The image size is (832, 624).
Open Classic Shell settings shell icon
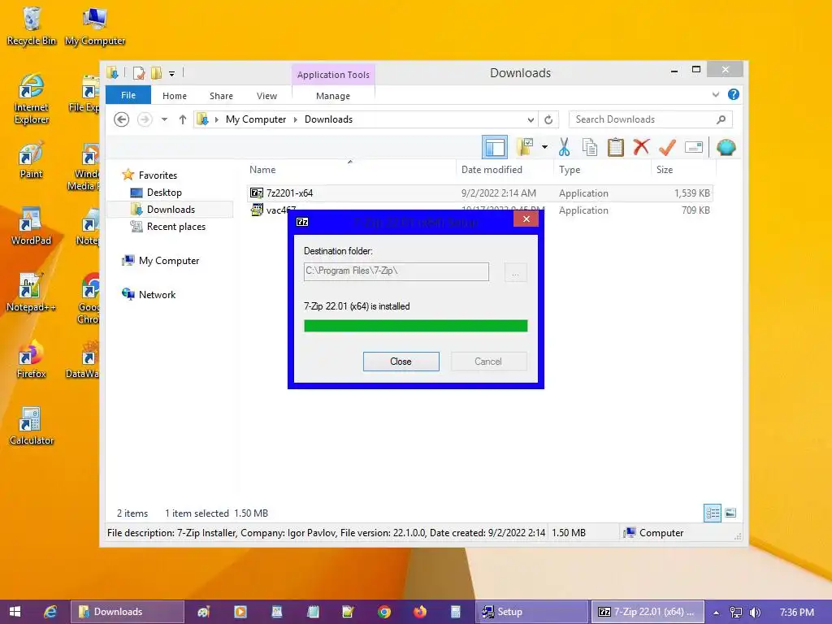click(x=726, y=147)
